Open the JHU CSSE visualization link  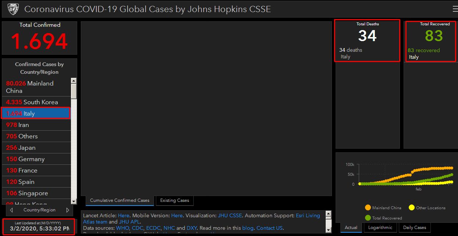click(x=230, y=215)
